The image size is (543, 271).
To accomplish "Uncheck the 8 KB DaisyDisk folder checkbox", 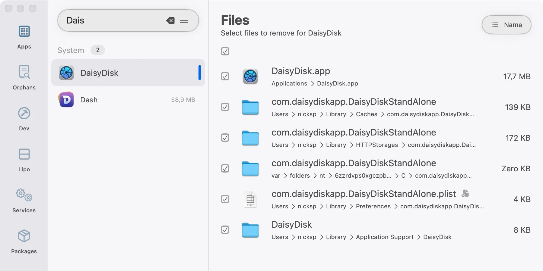I will 225,230.
